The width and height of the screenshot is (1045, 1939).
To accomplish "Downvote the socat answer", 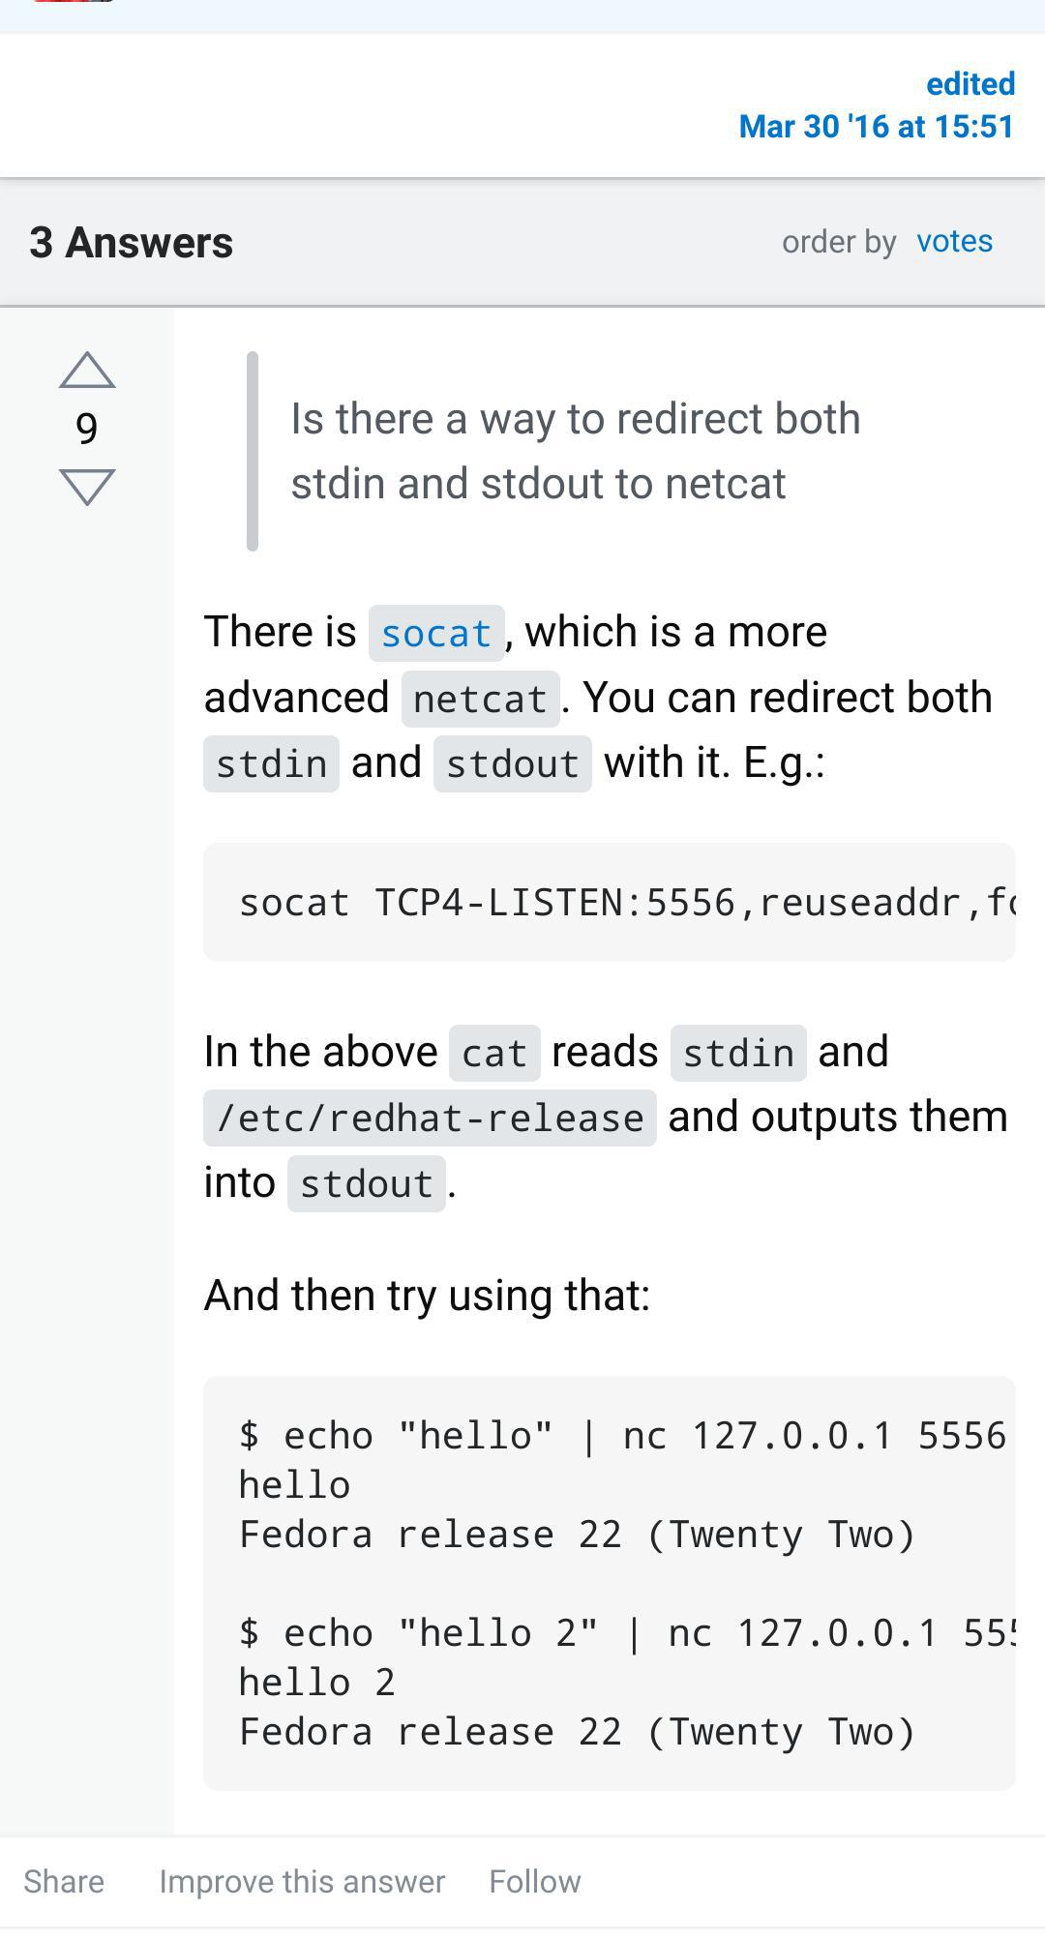I will 87,487.
